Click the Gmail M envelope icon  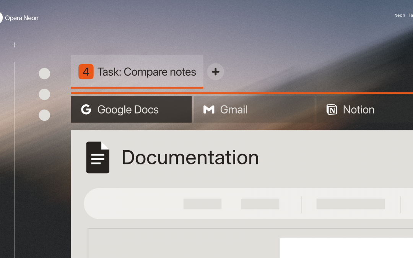click(x=209, y=110)
